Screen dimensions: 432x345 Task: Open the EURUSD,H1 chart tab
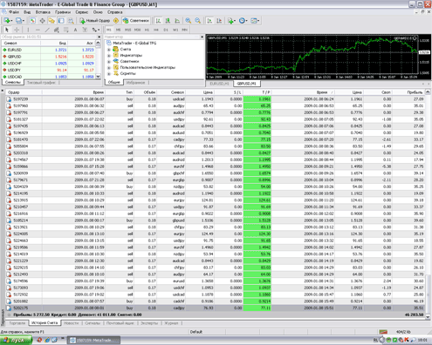coord(219,84)
